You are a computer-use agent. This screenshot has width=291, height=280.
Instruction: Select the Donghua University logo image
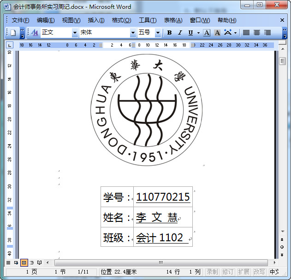click(147, 110)
